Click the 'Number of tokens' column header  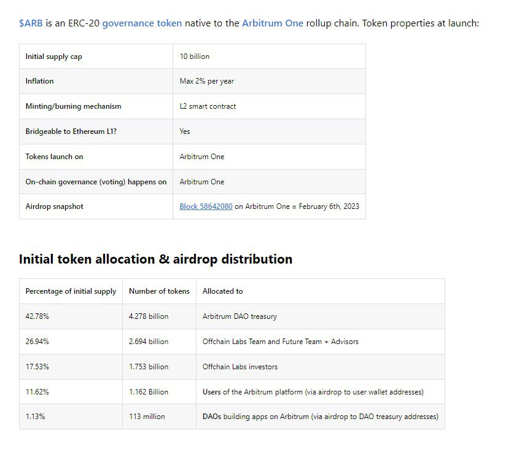click(x=159, y=291)
